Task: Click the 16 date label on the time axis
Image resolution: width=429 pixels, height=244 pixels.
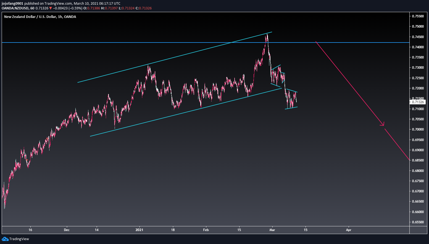Action: 30,230
